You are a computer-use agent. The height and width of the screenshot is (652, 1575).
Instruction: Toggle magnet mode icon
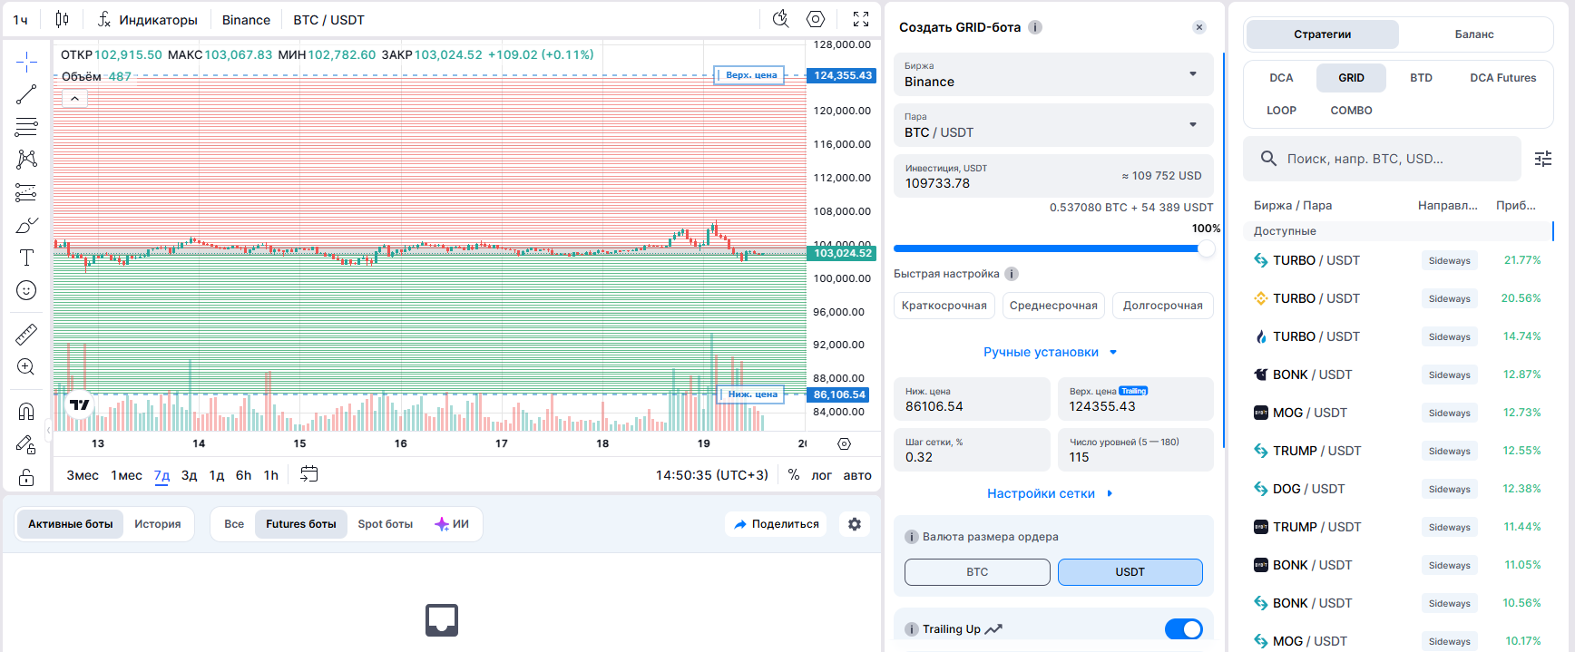point(26,412)
